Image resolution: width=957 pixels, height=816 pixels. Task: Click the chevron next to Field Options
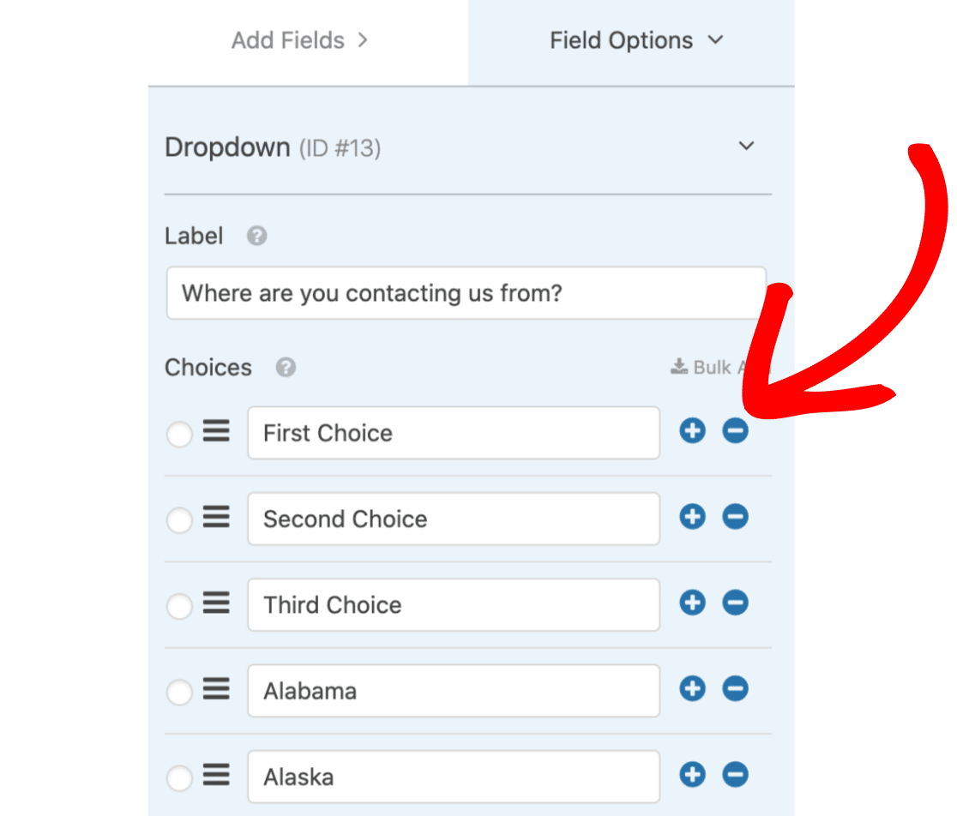coord(715,40)
